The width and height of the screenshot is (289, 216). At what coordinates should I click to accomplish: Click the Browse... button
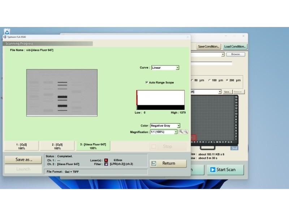pyautogui.click(x=236, y=54)
